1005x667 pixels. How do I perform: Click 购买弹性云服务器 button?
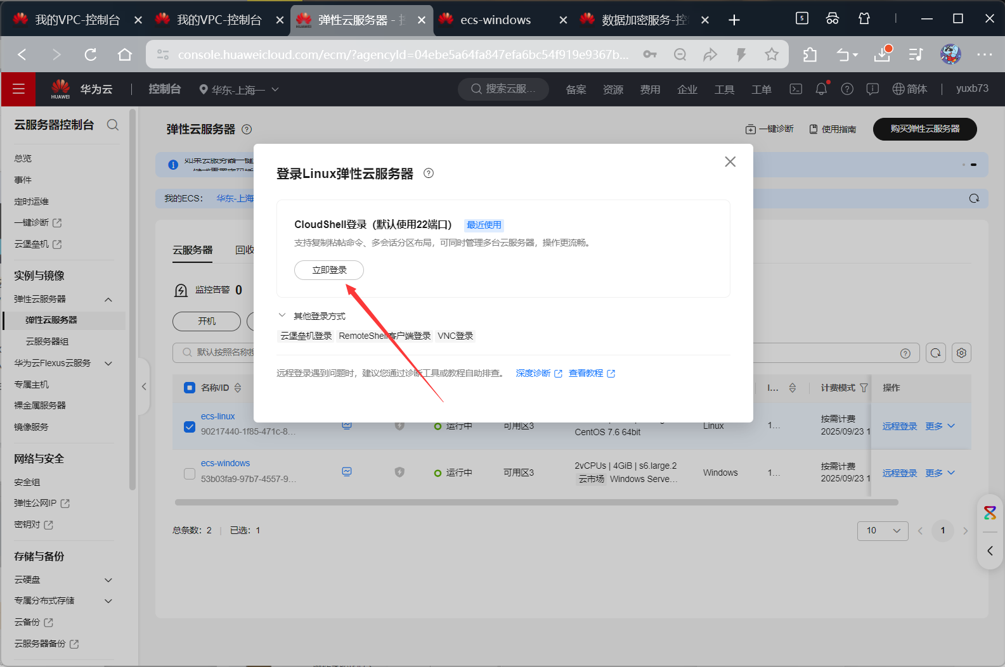[924, 129]
